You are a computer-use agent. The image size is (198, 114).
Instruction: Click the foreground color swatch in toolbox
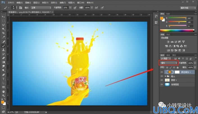(3, 102)
